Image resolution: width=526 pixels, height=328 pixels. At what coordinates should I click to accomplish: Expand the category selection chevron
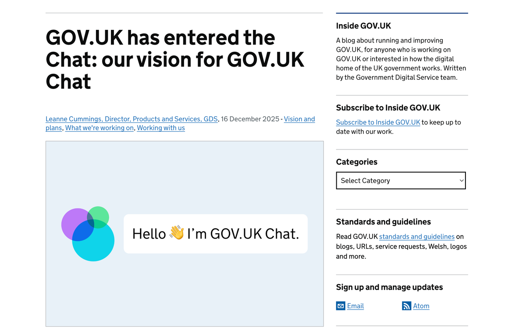click(x=461, y=180)
